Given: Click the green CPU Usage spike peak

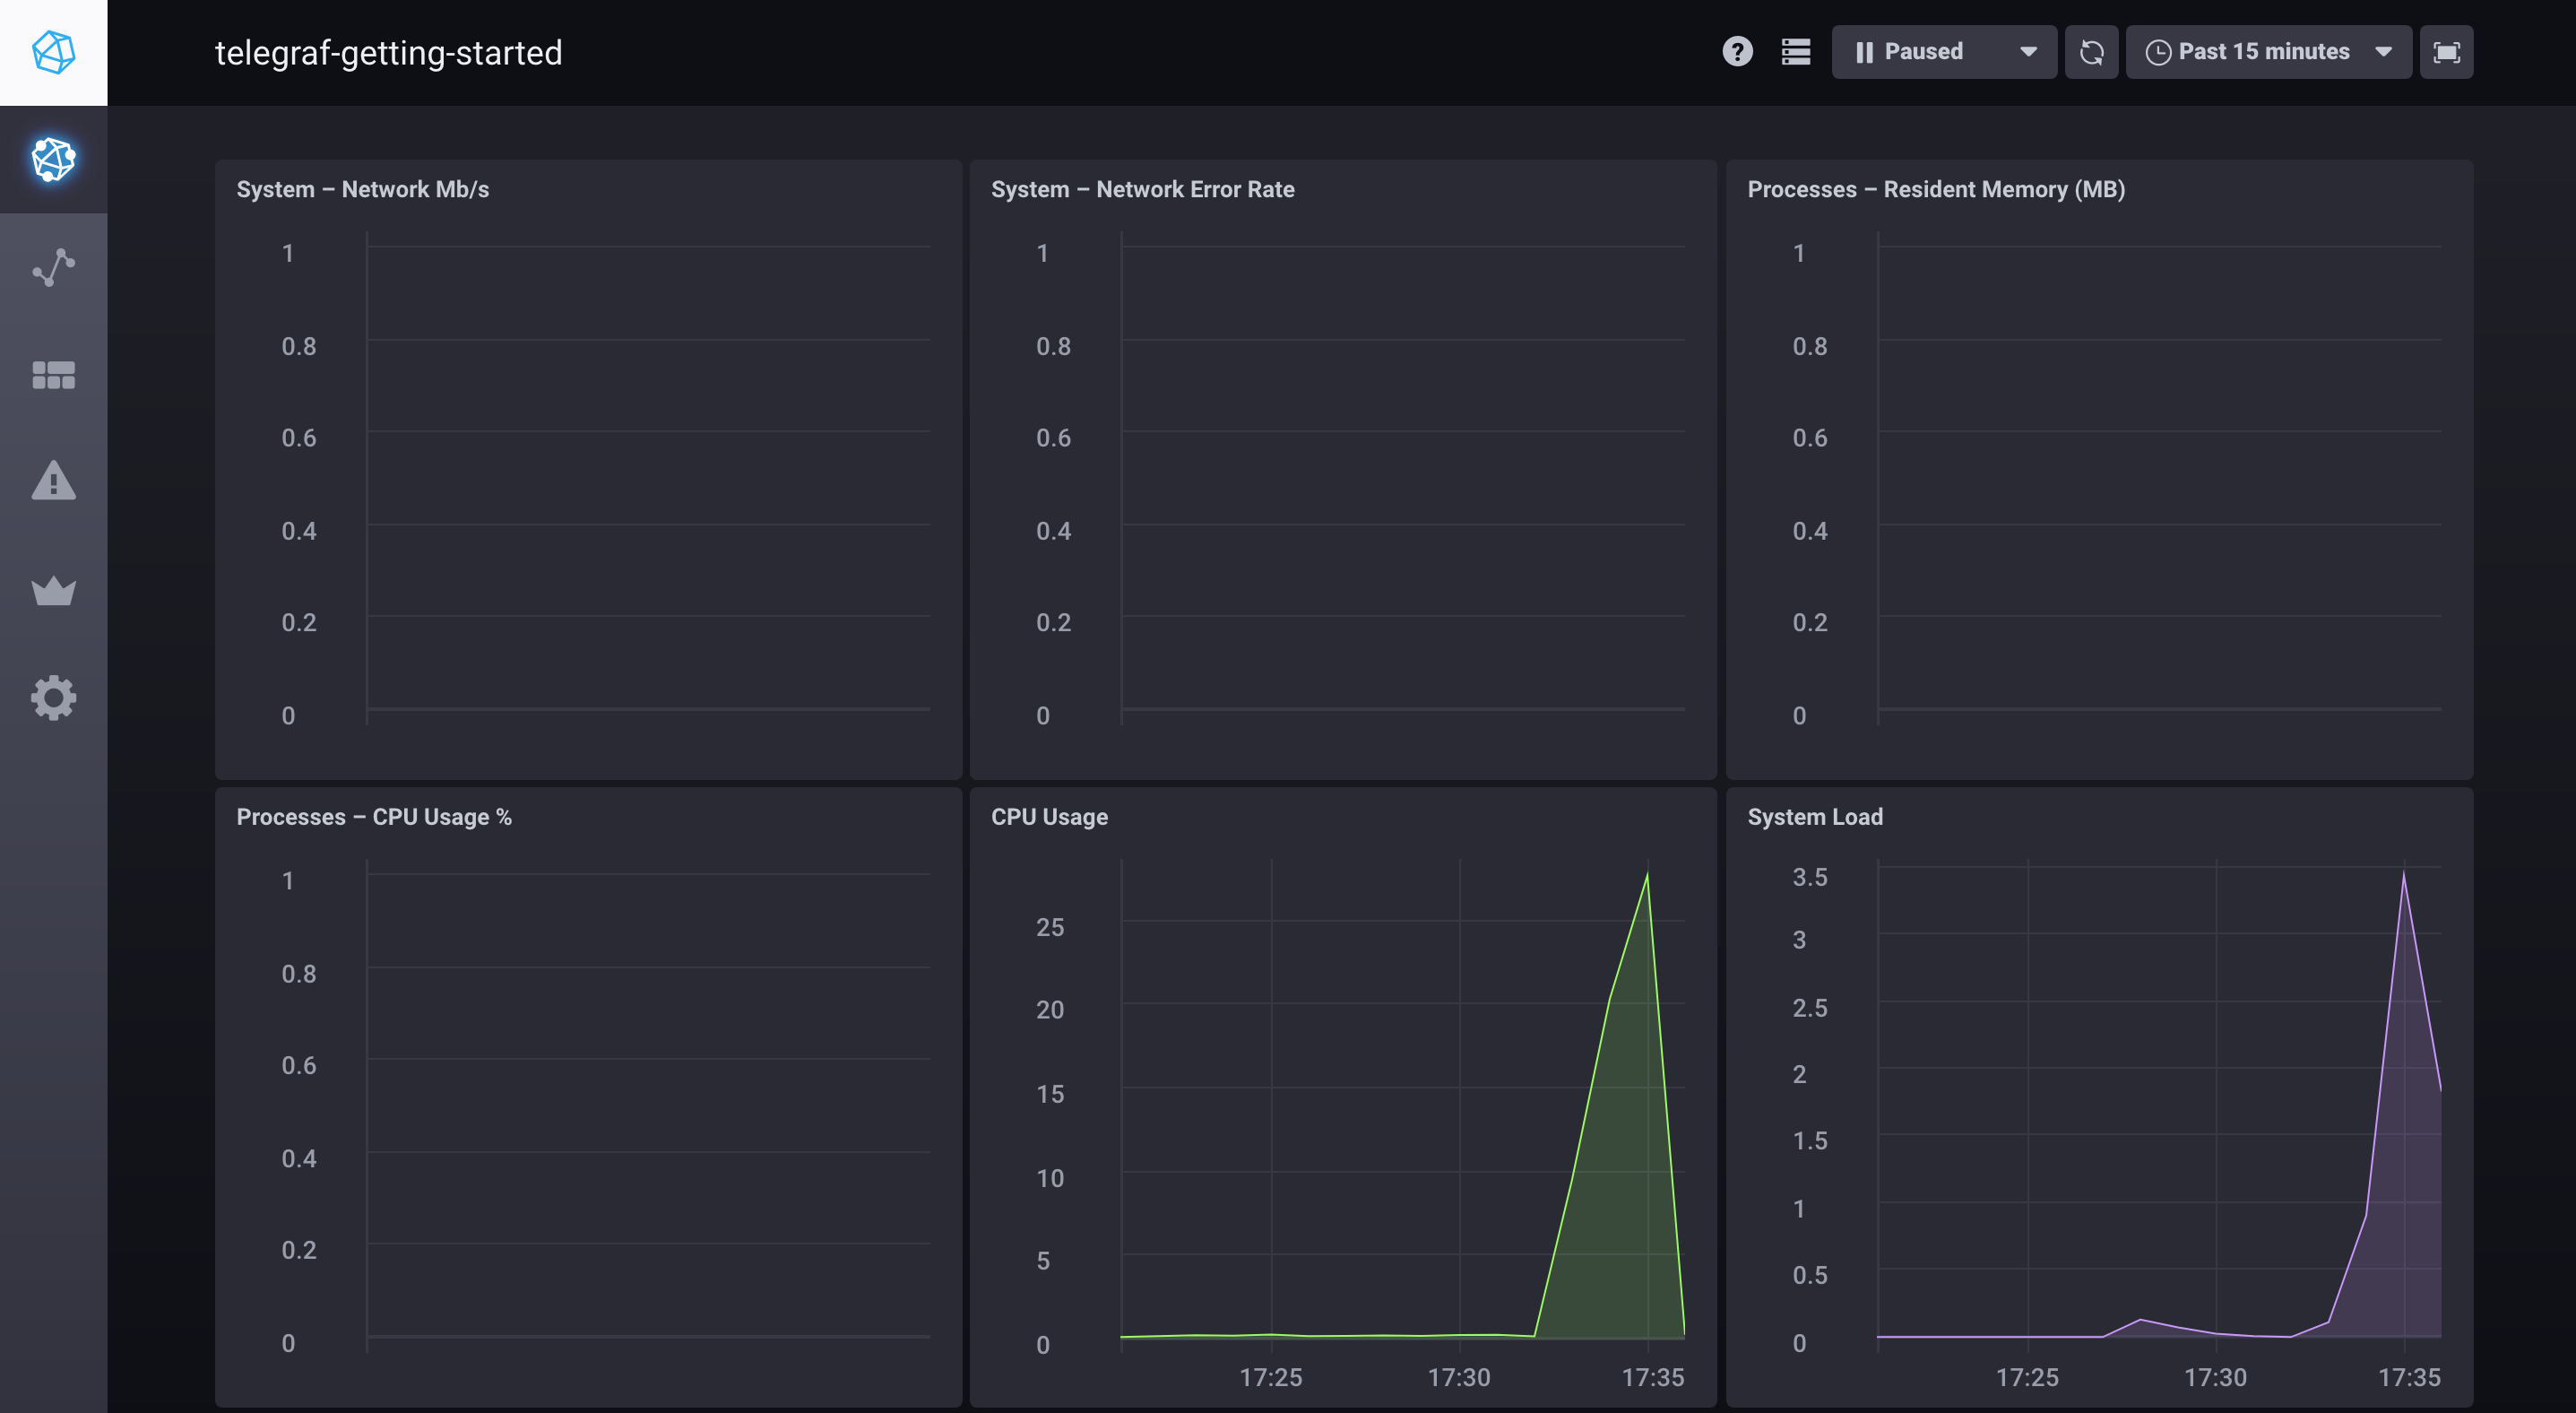Looking at the screenshot, I should [x=1646, y=880].
